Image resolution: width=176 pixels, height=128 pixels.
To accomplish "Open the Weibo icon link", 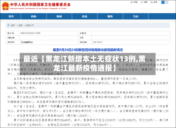I will (142, 2).
